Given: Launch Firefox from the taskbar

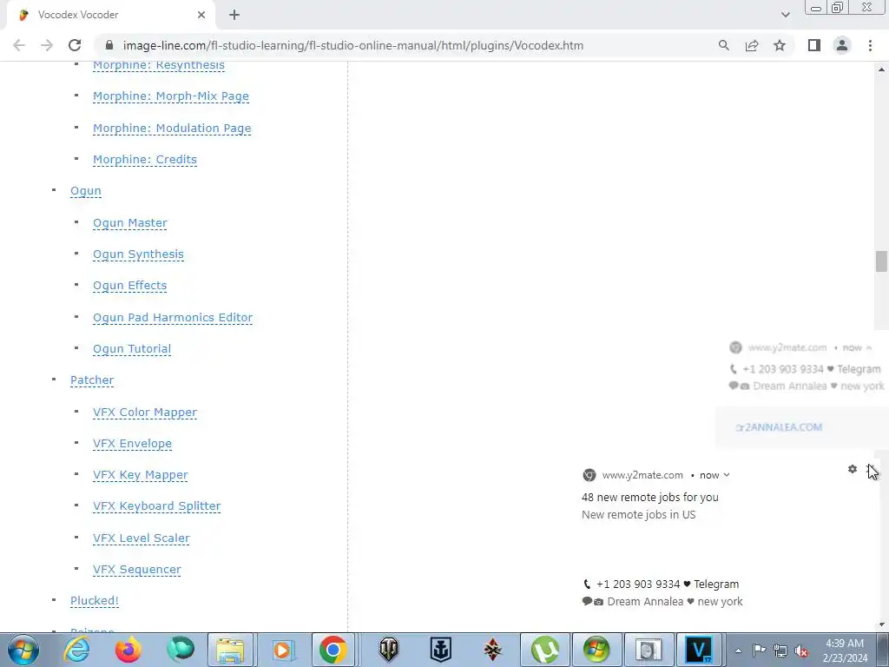Looking at the screenshot, I should [x=128, y=650].
